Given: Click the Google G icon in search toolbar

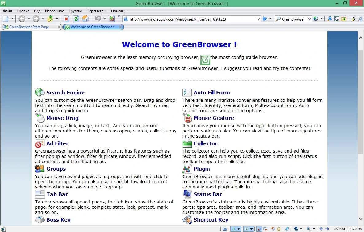Looking at the screenshot, I should click(x=336, y=19).
